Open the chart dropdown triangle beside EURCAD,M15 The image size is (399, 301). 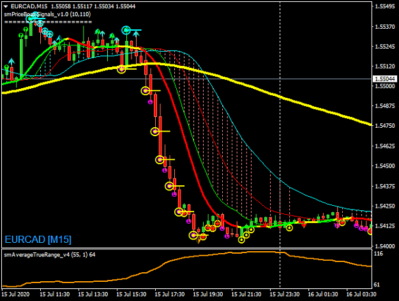coord(6,6)
